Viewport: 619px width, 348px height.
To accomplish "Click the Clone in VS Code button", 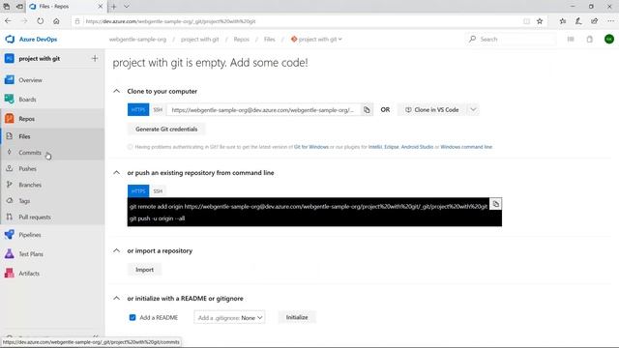I will tap(432, 109).
